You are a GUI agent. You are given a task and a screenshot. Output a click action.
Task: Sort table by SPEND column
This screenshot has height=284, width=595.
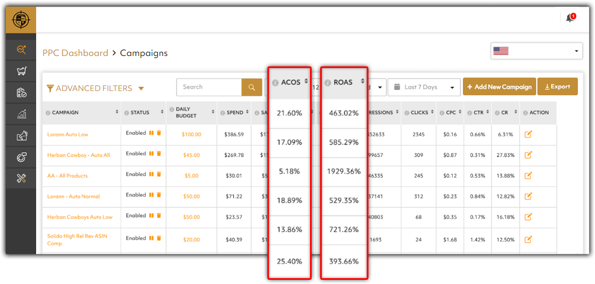(247, 112)
